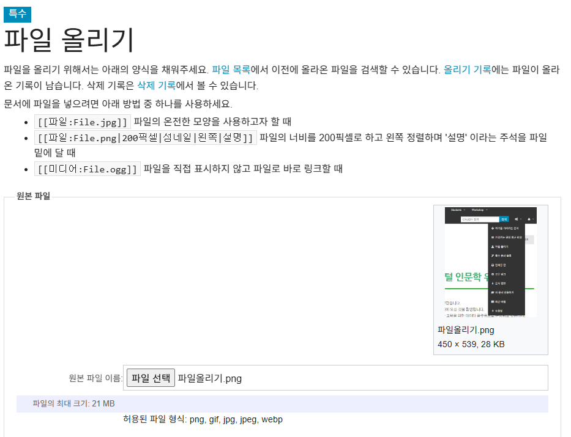Open the 삭제 기록 link
571x437 pixels.
point(156,86)
